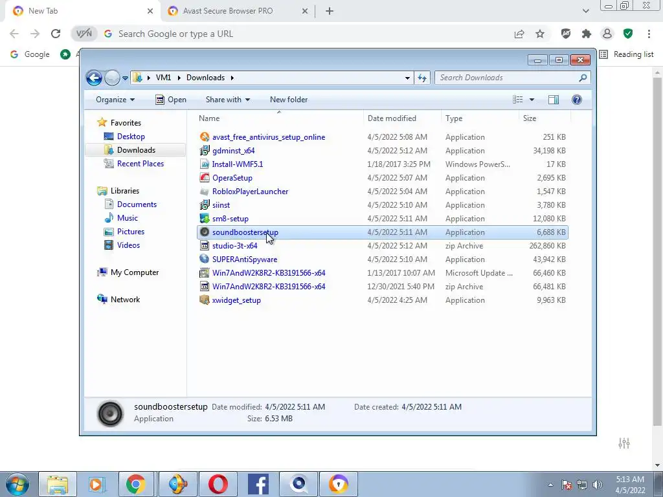Select RobloxPlayerLauncher file
Image resolution: width=663 pixels, height=497 pixels.
[x=250, y=192]
